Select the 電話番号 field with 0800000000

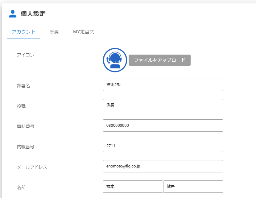point(163,126)
